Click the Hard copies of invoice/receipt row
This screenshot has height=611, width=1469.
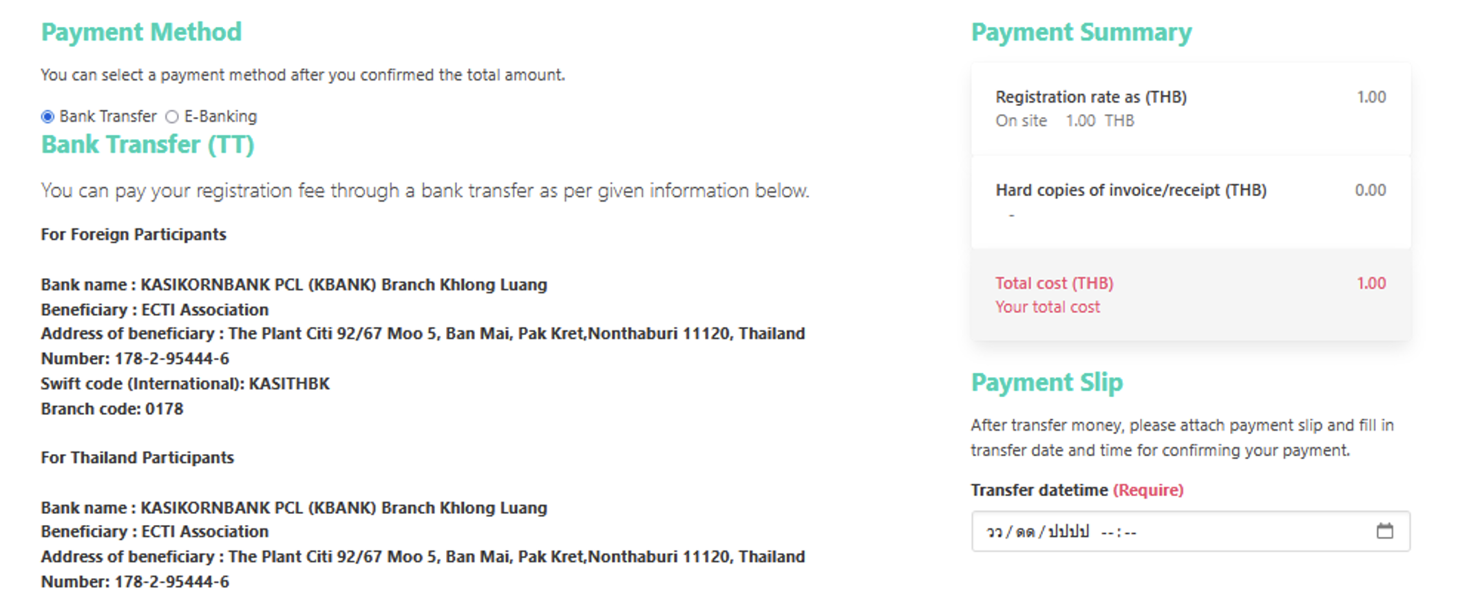(x=1130, y=191)
